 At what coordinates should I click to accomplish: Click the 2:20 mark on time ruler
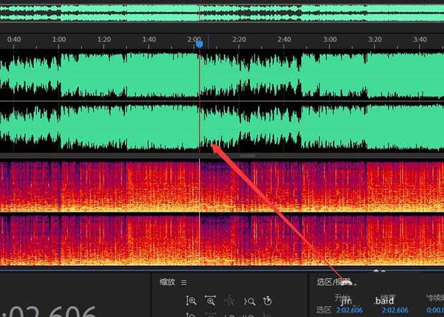[x=239, y=39]
